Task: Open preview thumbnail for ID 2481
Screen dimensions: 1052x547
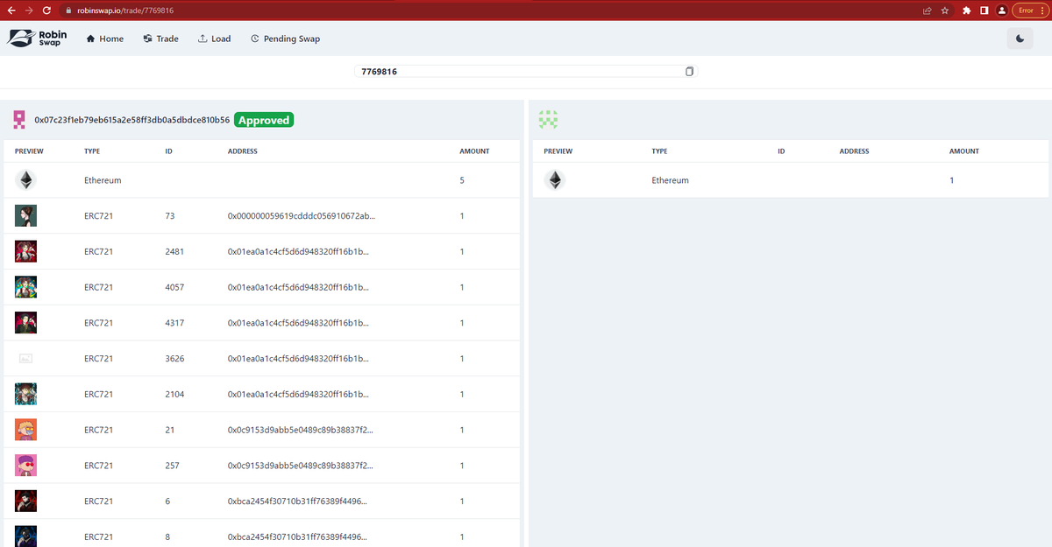Action: click(x=25, y=252)
